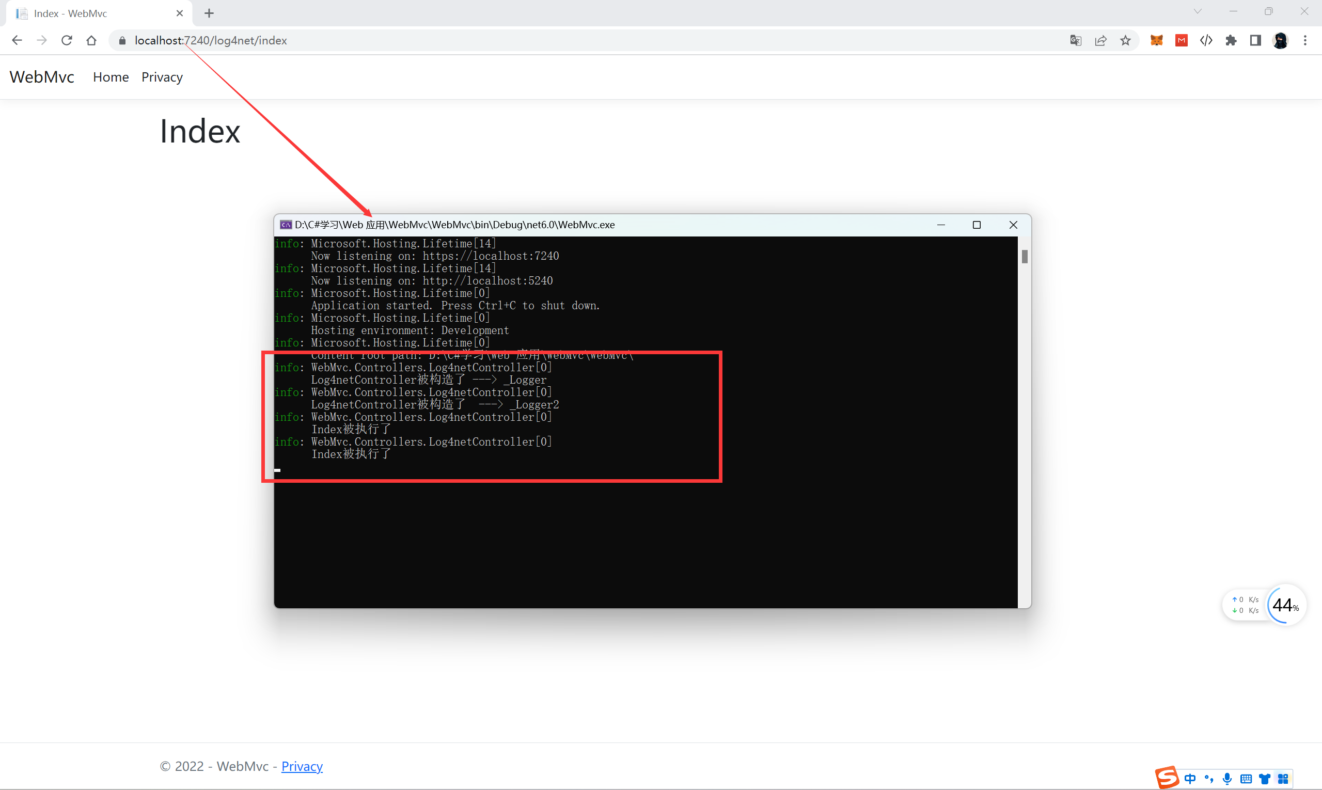Click the footer Privacy link
This screenshot has width=1322, height=790.
pyautogui.click(x=302, y=766)
